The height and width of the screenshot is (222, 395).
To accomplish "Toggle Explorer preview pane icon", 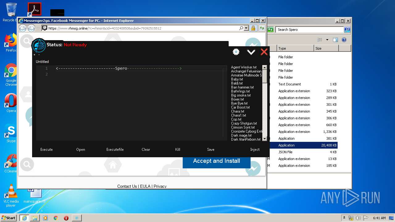I will tap(335, 40).
